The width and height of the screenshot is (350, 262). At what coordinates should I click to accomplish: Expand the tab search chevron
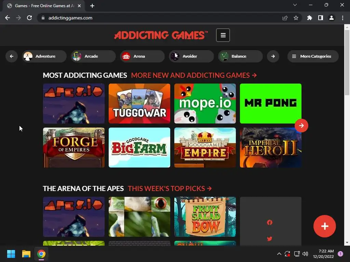295,5
